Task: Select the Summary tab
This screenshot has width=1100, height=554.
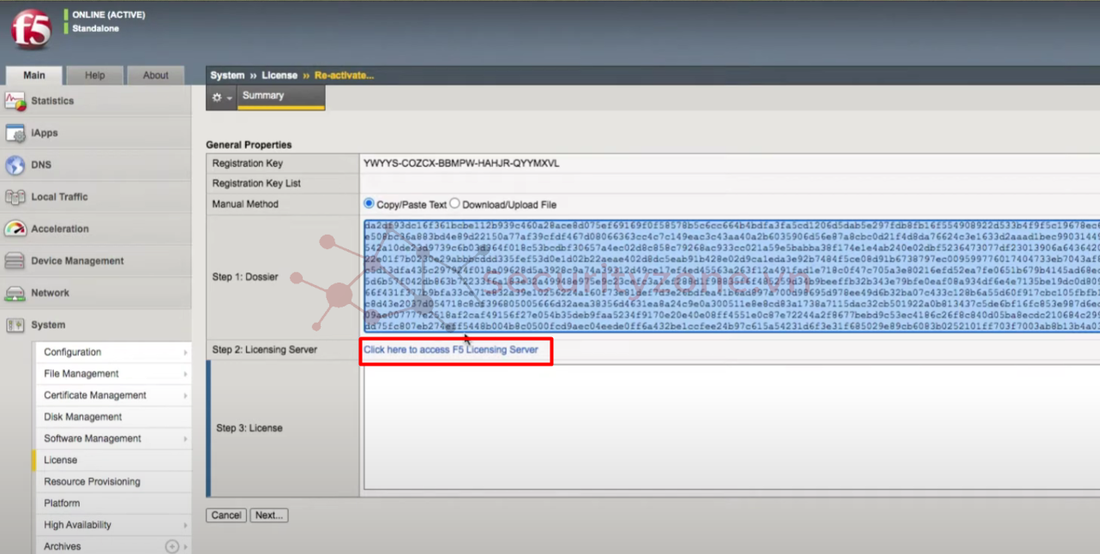Action: click(x=281, y=97)
